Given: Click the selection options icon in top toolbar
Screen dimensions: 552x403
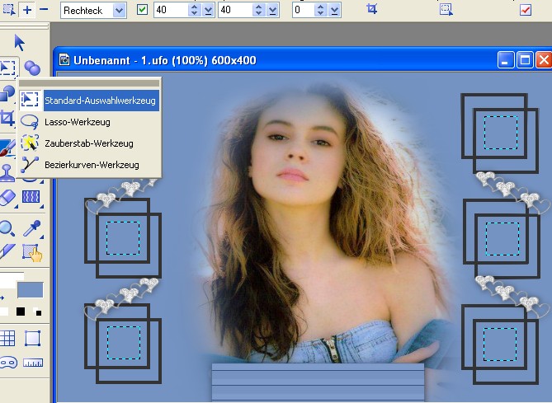Looking at the screenshot, I should coord(446,10).
